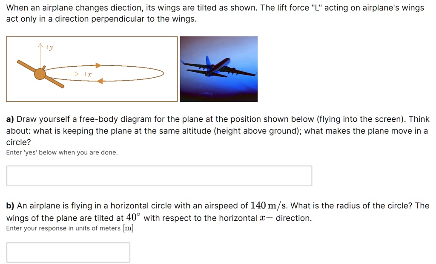Click the airplane fuselage dot in the diagram

coord(40,74)
